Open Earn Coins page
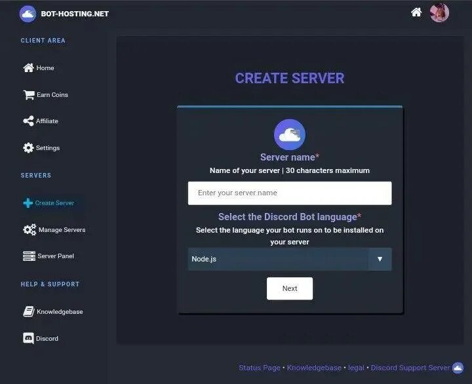Image resolution: width=472 pixels, height=384 pixels. (52, 95)
